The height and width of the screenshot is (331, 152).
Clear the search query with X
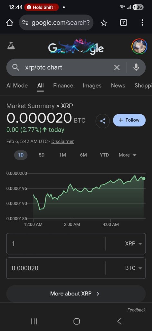117,68
